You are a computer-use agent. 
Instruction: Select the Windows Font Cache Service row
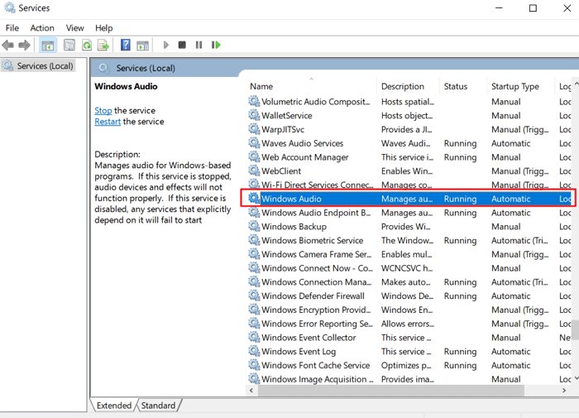(409, 365)
